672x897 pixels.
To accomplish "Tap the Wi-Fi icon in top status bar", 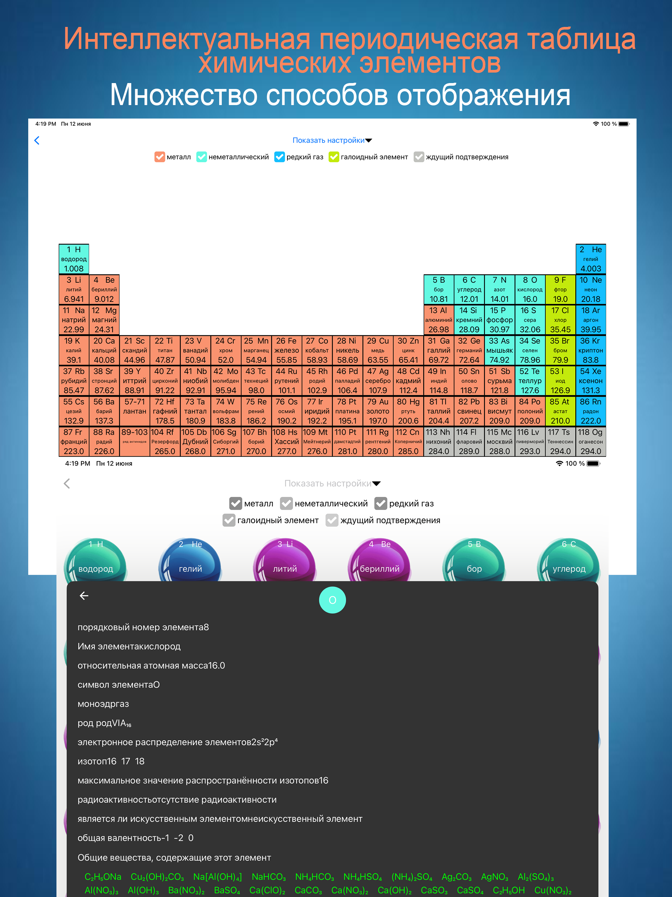I will 596,124.
